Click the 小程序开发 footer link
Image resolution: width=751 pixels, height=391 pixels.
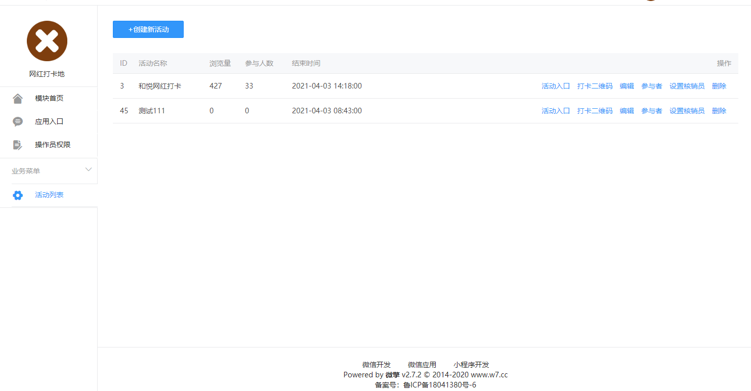pos(471,365)
